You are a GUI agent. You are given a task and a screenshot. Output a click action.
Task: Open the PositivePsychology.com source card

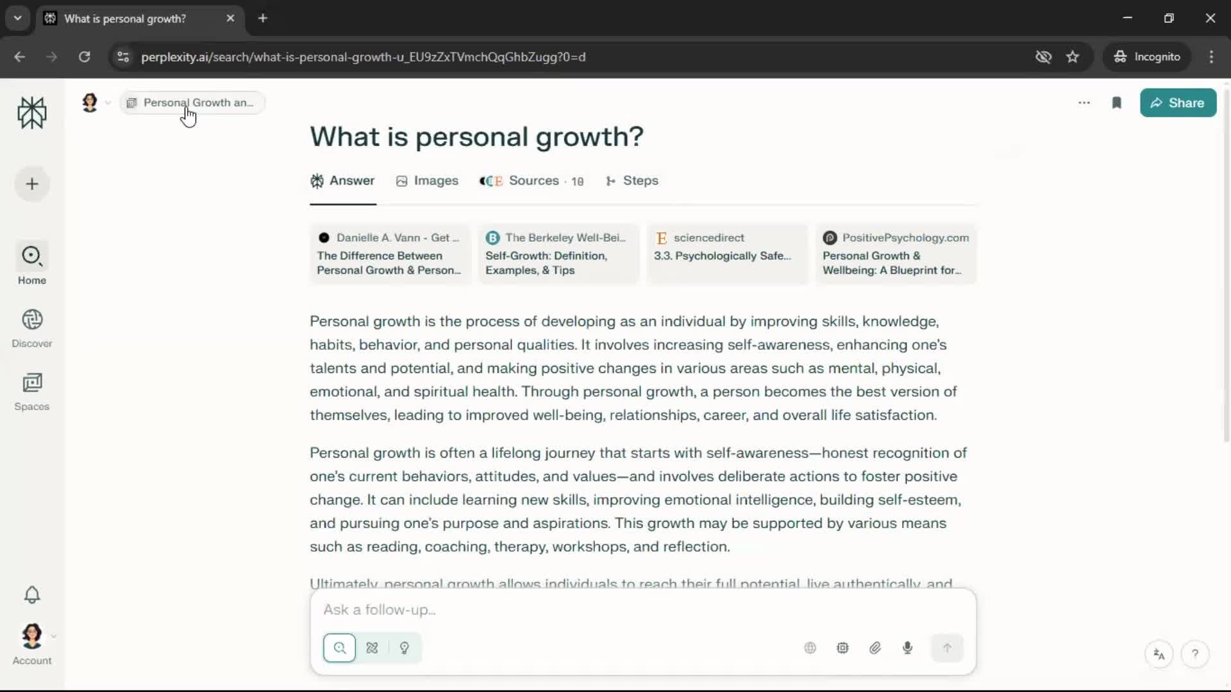pos(896,254)
